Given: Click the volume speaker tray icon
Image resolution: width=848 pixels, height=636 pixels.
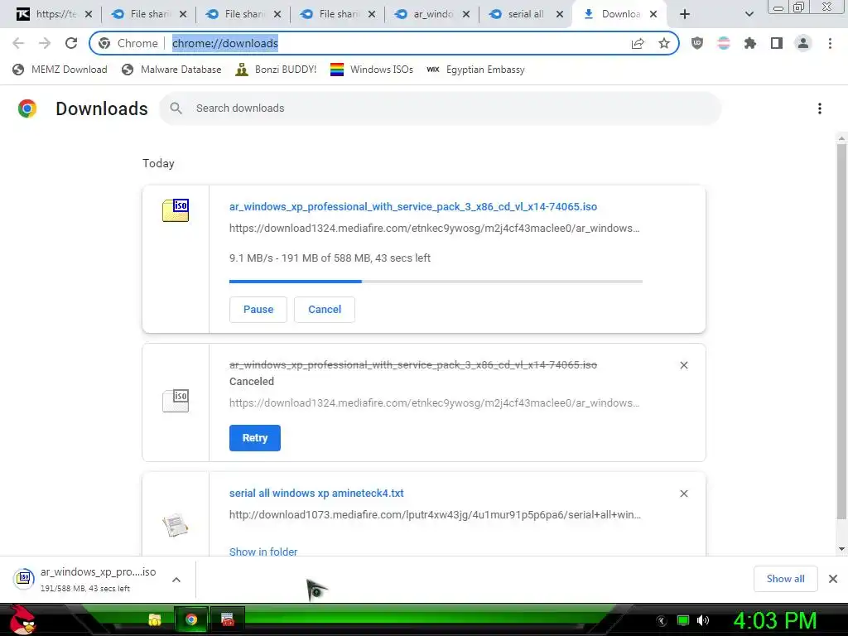Looking at the screenshot, I should tap(703, 620).
